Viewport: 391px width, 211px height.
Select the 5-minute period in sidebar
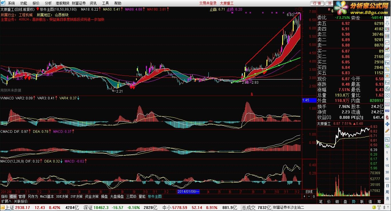click(387, 159)
